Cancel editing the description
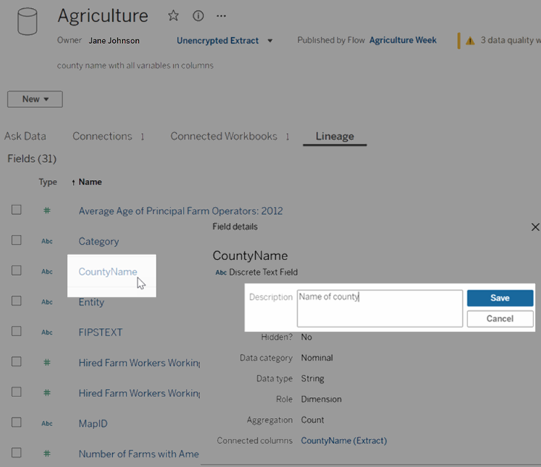The image size is (541, 467). 500,318
